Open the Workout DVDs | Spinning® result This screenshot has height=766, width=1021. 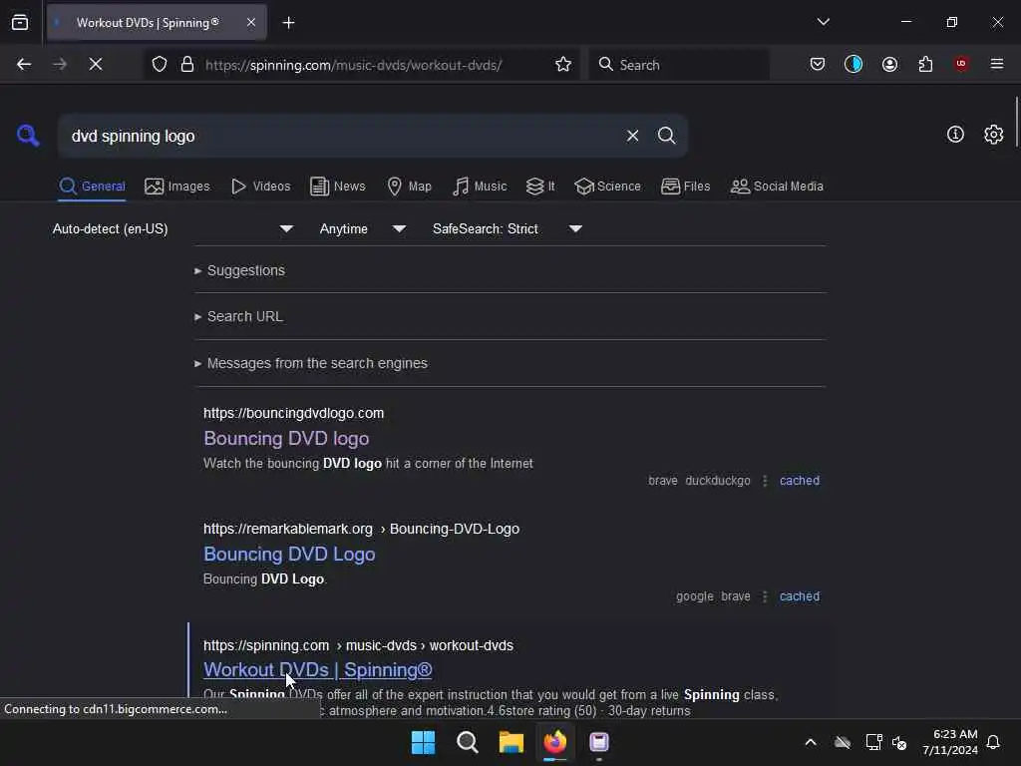coord(318,669)
